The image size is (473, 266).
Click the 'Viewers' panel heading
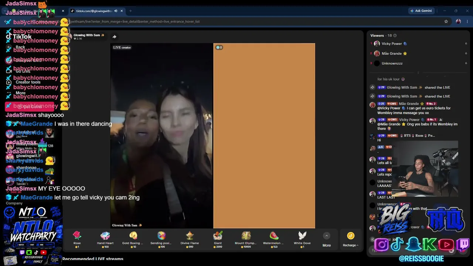coord(377,35)
